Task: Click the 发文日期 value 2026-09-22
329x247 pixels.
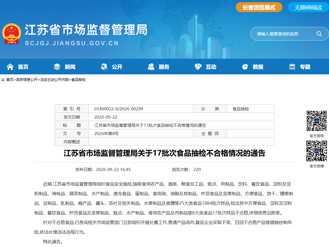Action: point(106,117)
